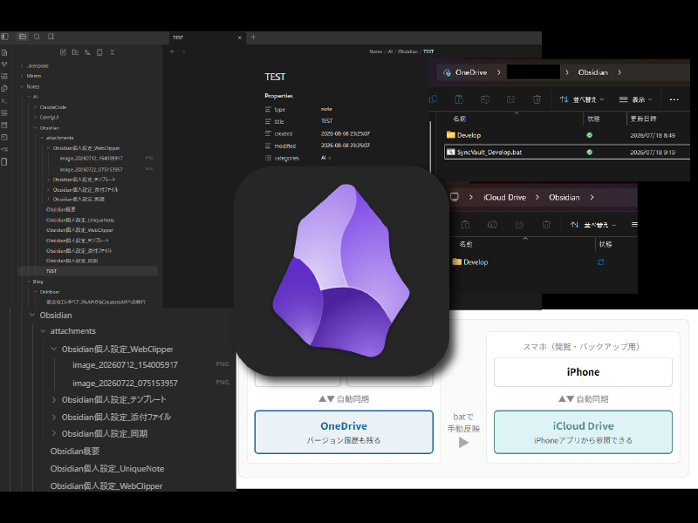The image size is (698, 523).
Task: Select the TEST note in the file tree
Action: [87, 271]
